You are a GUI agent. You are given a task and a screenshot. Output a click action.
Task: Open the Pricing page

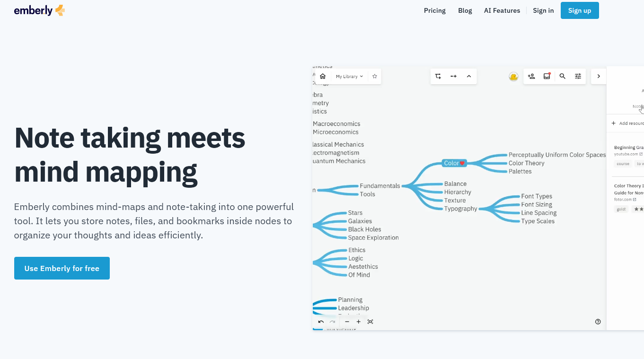click(x=434, y=10)
